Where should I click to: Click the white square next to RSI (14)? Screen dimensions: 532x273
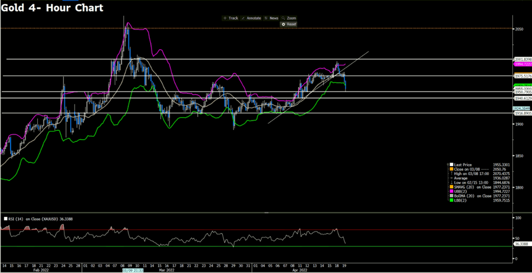click(x=5, y=219)
